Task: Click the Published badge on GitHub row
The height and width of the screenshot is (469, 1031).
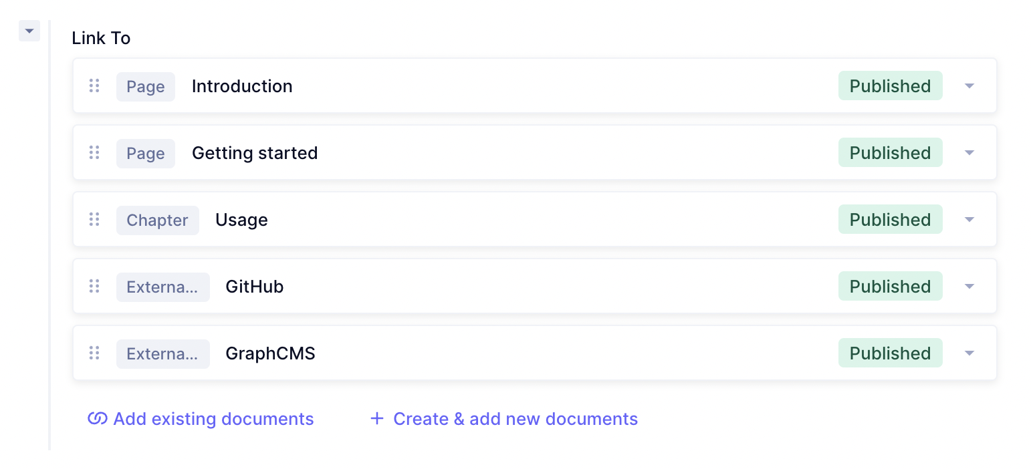Action: pos(891,286)
